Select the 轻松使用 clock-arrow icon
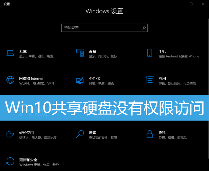 (x=10, y=134)
